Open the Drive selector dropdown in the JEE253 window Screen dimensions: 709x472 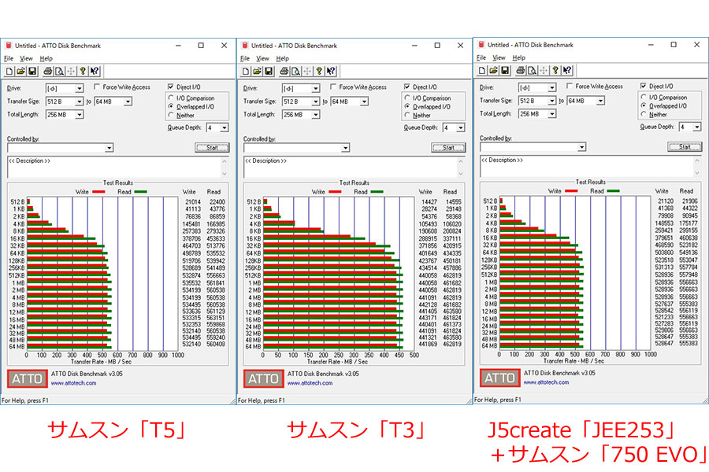[552, 87]
